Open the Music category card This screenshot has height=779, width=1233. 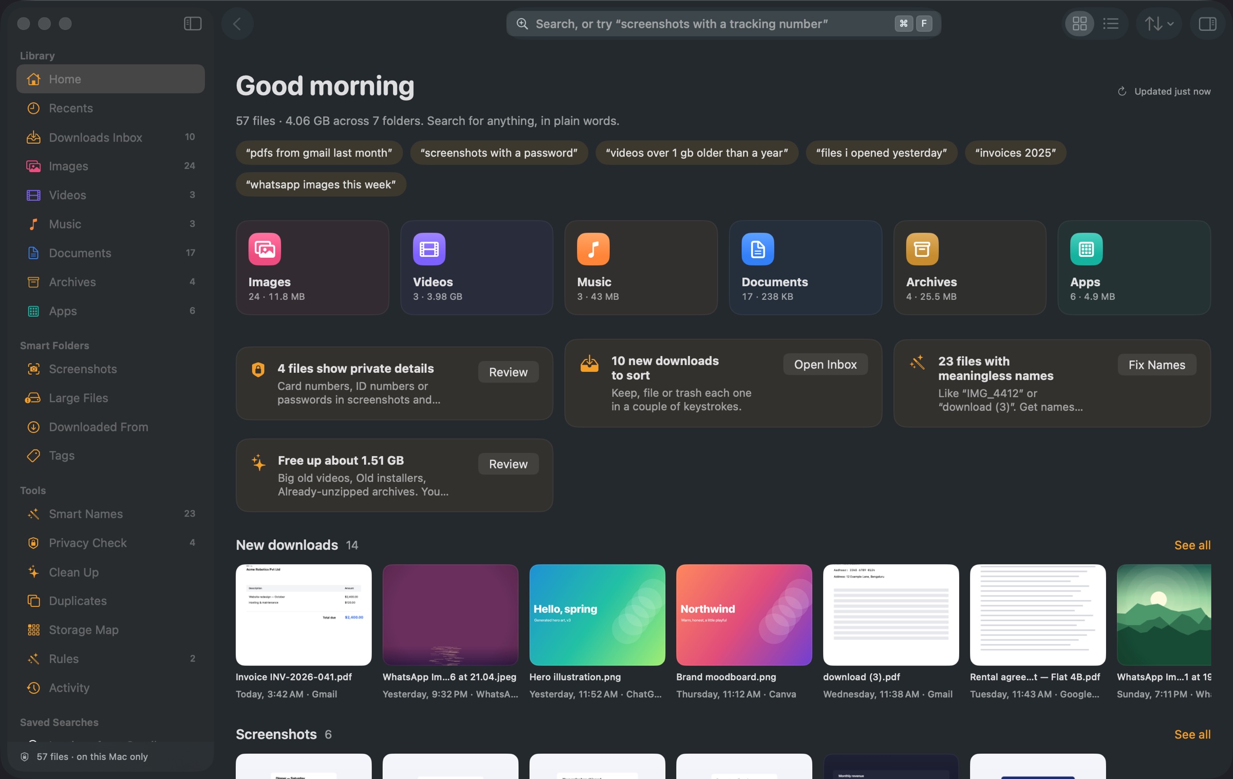point(641,268)
